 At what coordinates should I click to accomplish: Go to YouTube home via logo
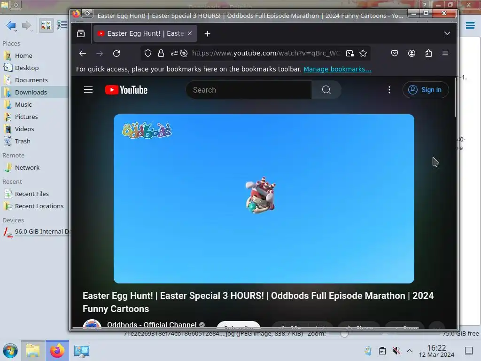(126, 90)
